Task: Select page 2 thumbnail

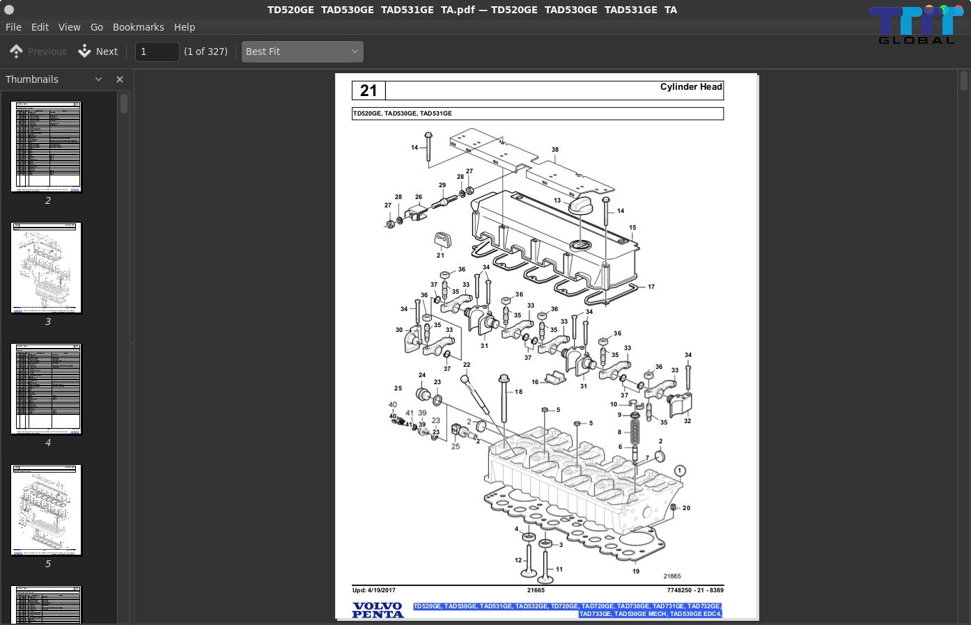Action: [x=47, y=147]
